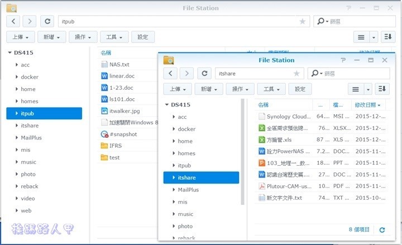Viewport: 402px width, 245px height.
Task: Click the sort icon in the front window
Action: pyautogui.click(x=382, y=89)
